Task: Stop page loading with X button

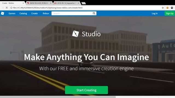Action: tap(7, 8)
